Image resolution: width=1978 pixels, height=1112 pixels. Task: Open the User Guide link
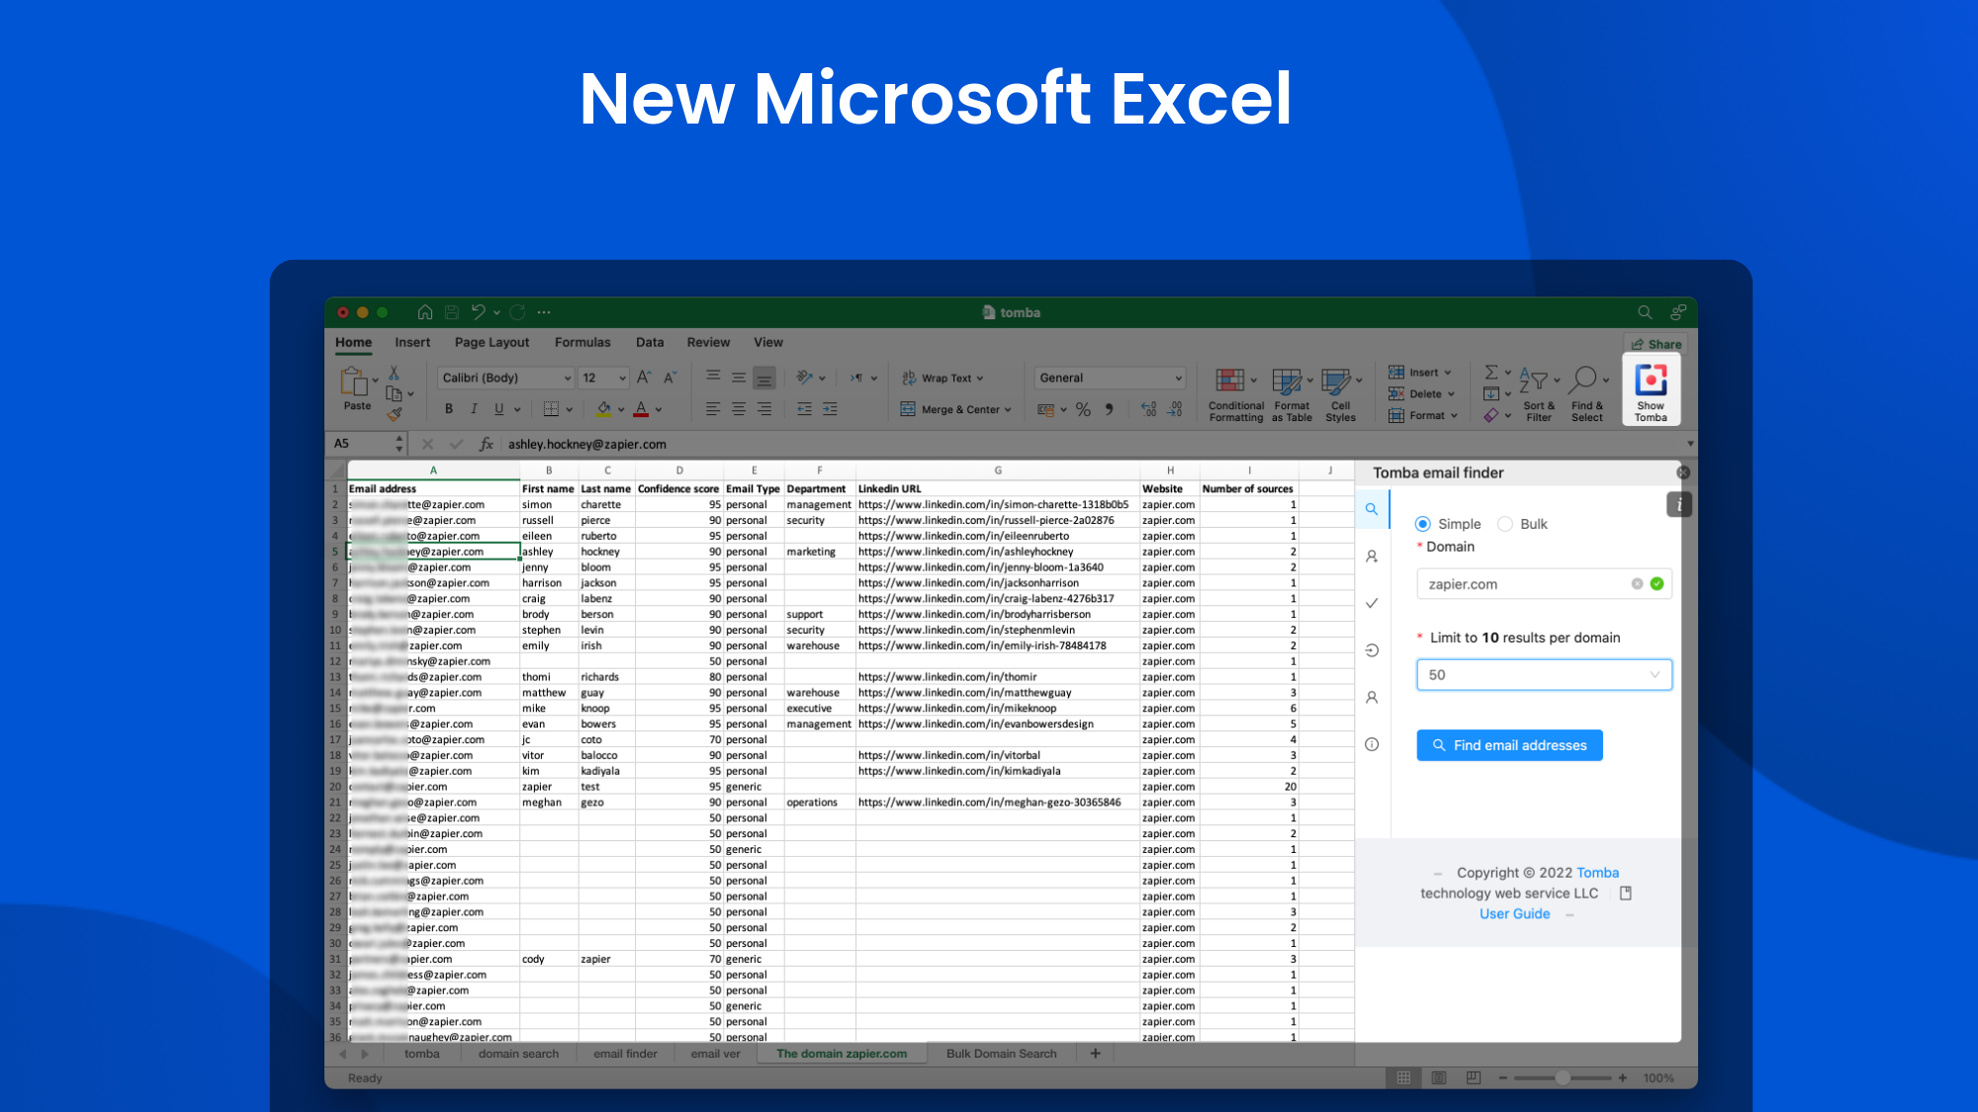coord(1514,913)
